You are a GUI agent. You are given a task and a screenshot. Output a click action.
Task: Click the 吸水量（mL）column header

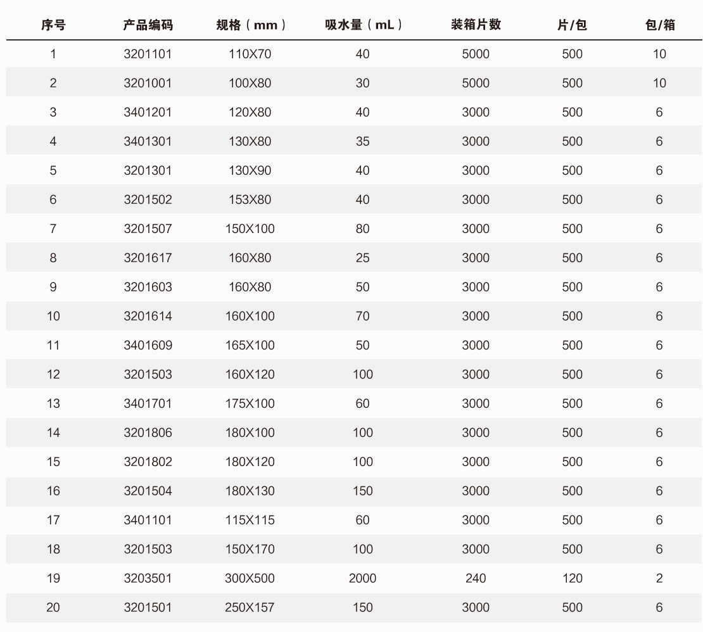[x=362, y=25]
